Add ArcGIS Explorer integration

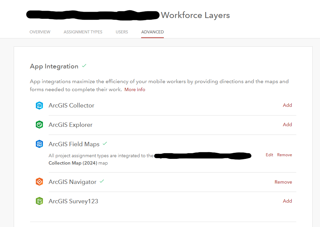click(x=287, y=124)
